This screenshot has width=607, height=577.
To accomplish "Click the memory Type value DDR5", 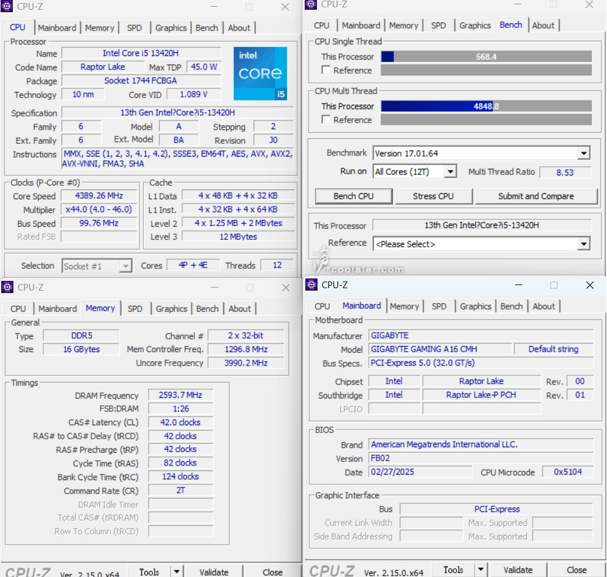I will (x=81, y=336).
